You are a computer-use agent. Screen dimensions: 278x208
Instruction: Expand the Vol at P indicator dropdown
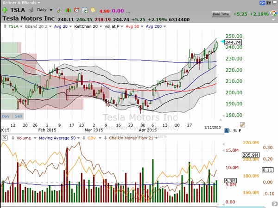pos(122,26)
